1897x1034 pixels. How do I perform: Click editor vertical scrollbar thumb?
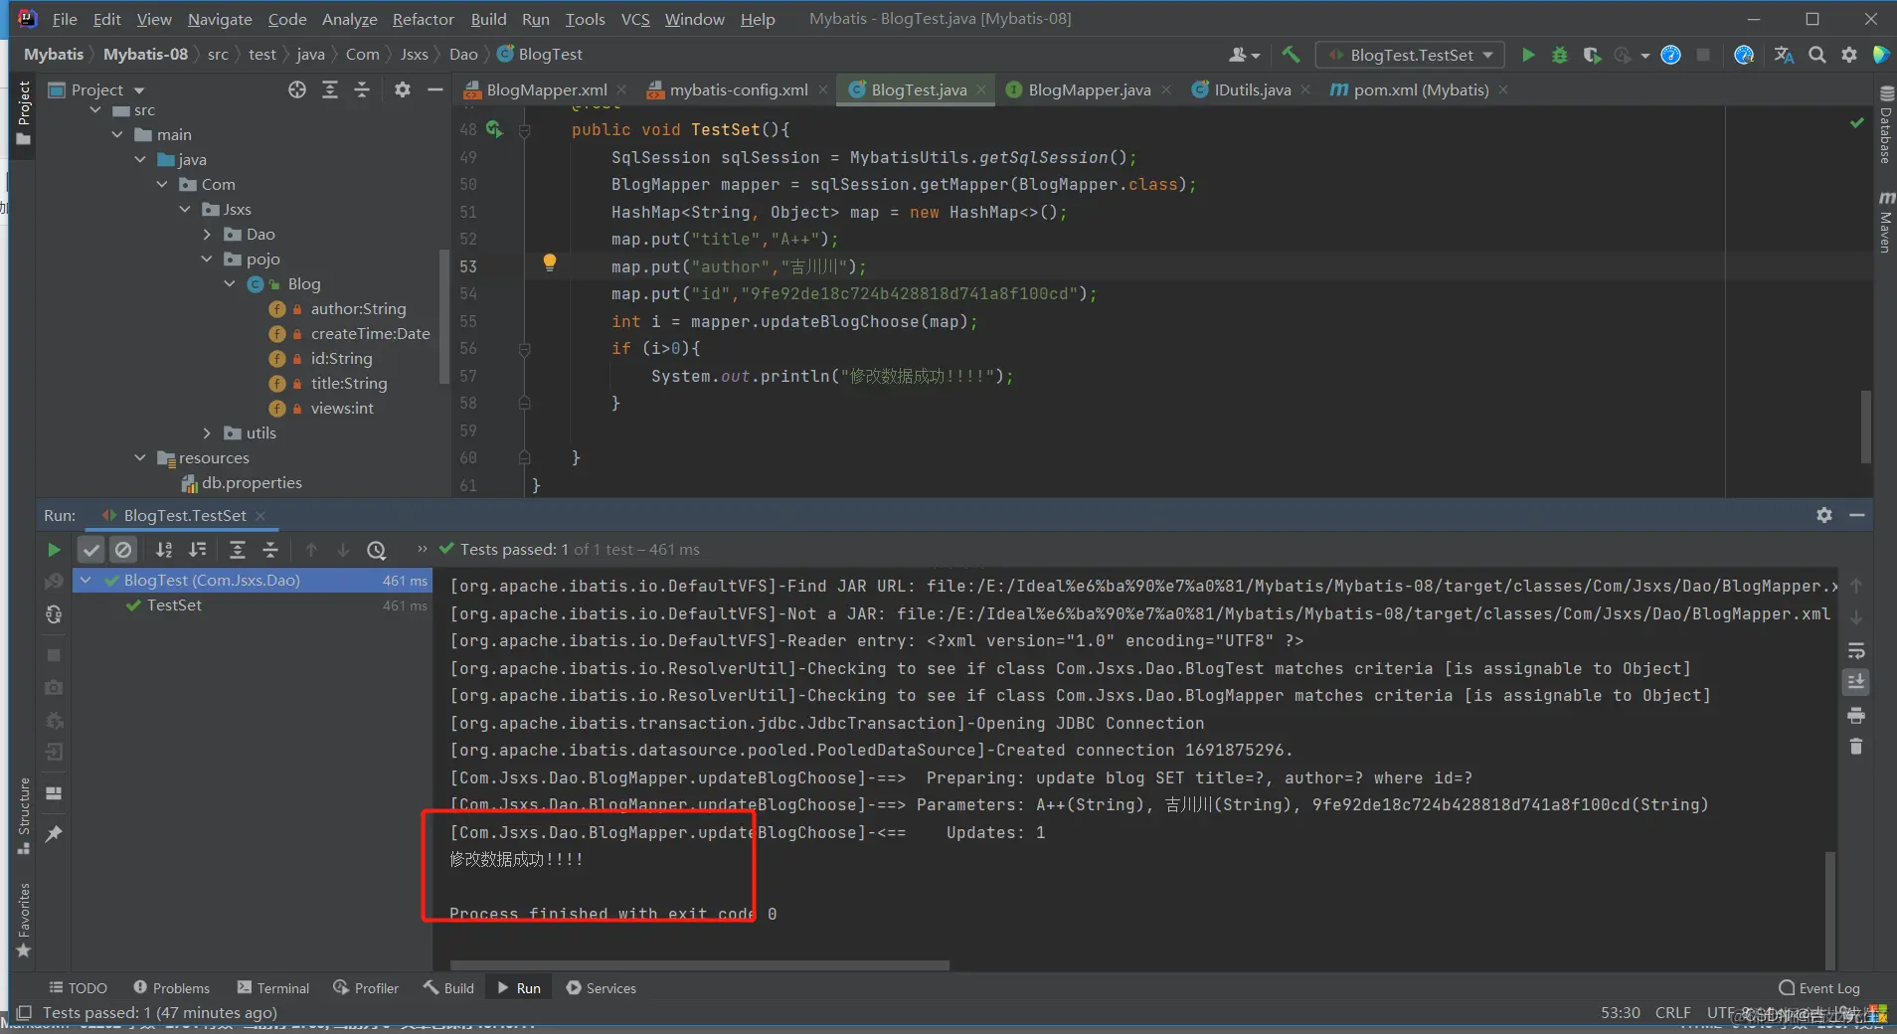(1866, 427)
